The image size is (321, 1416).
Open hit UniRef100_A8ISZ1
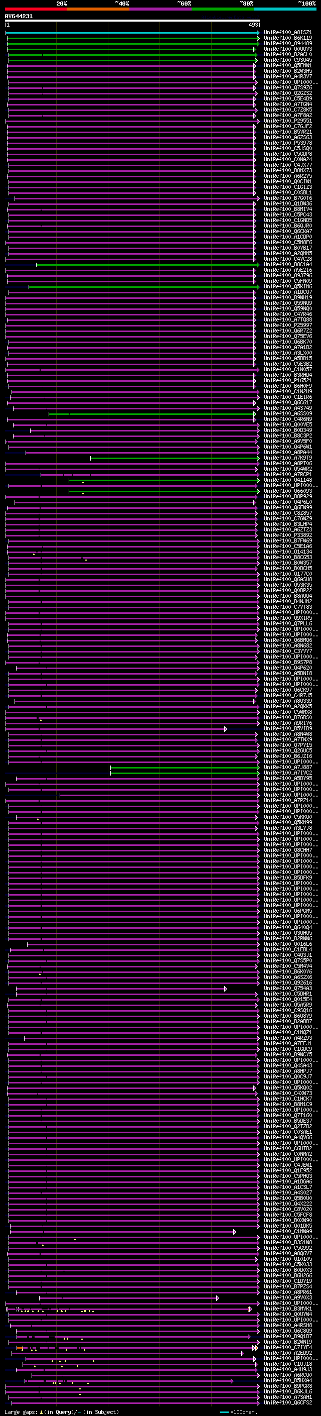pyautogui.click(x=287, y=33)
